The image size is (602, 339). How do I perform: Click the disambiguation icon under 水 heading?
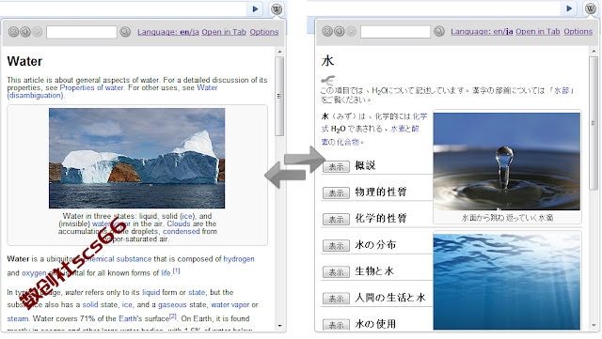click(x=328, y=80)
